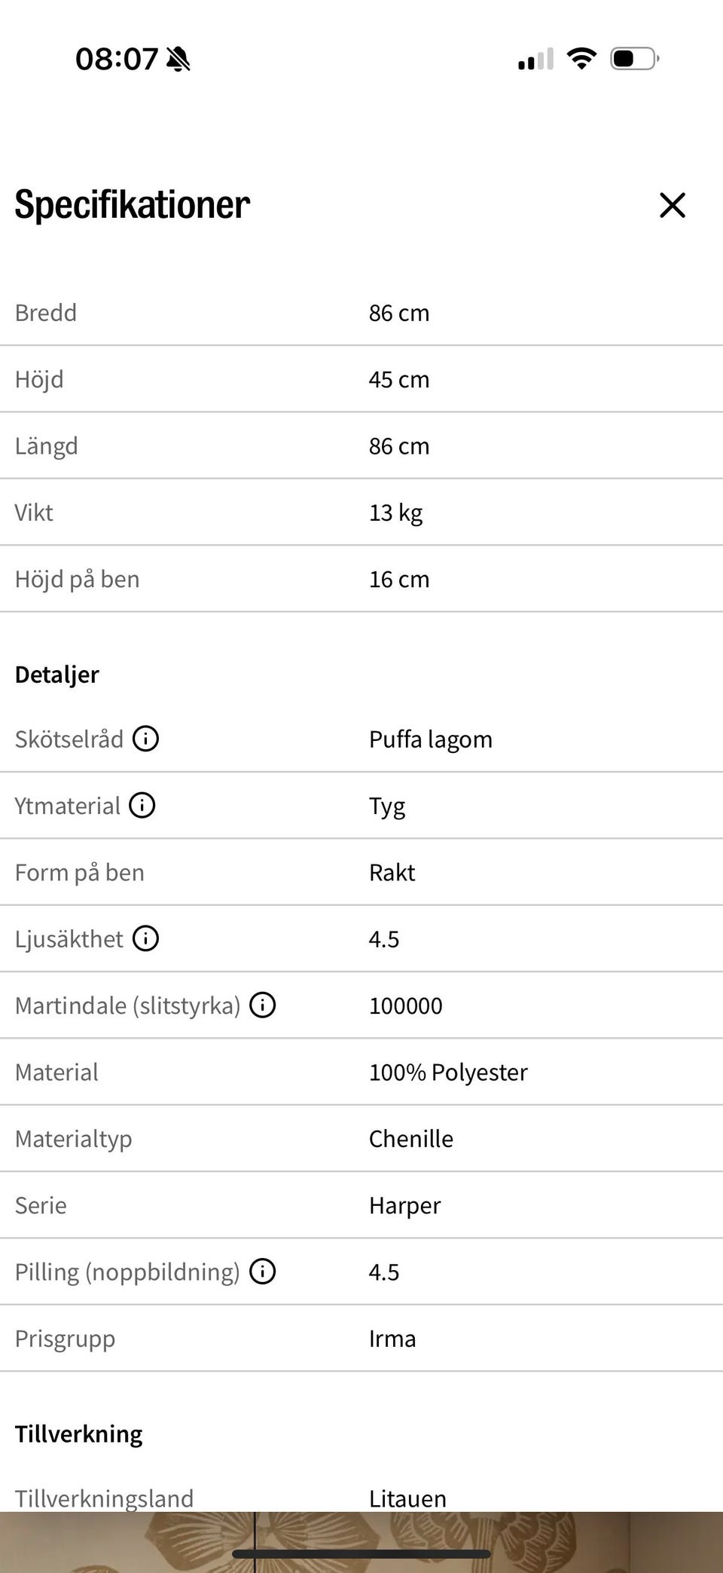This screenshot has height=1573, width=723.
Task: Select the Harper series value
Action: [404, 1205]
